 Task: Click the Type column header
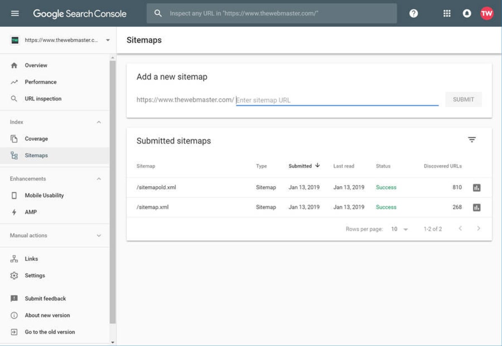pyautogui.click(x=261, y=166)
